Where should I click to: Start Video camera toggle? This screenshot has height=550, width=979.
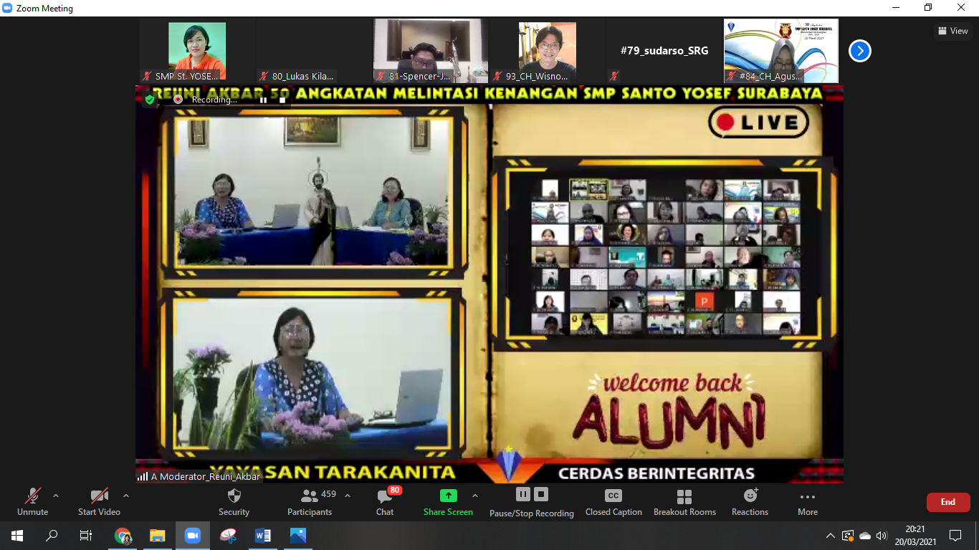click(x=99, y=502)
